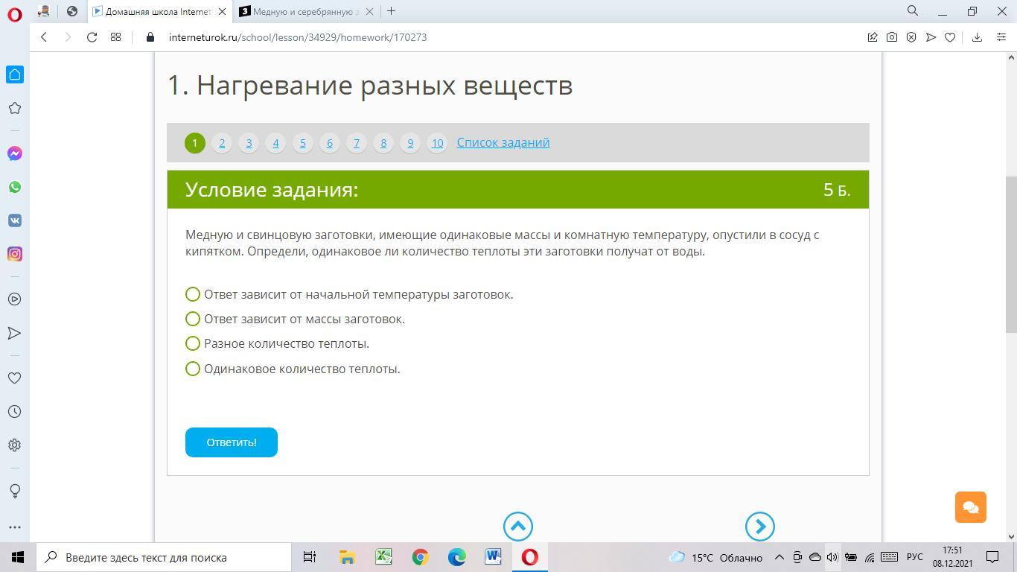Open VK in Opera sidebar
The width and height of the screenshot is (1017, 572).
[15, 220]
